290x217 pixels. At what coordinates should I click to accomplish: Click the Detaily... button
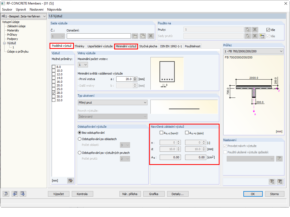coord(177,194)
